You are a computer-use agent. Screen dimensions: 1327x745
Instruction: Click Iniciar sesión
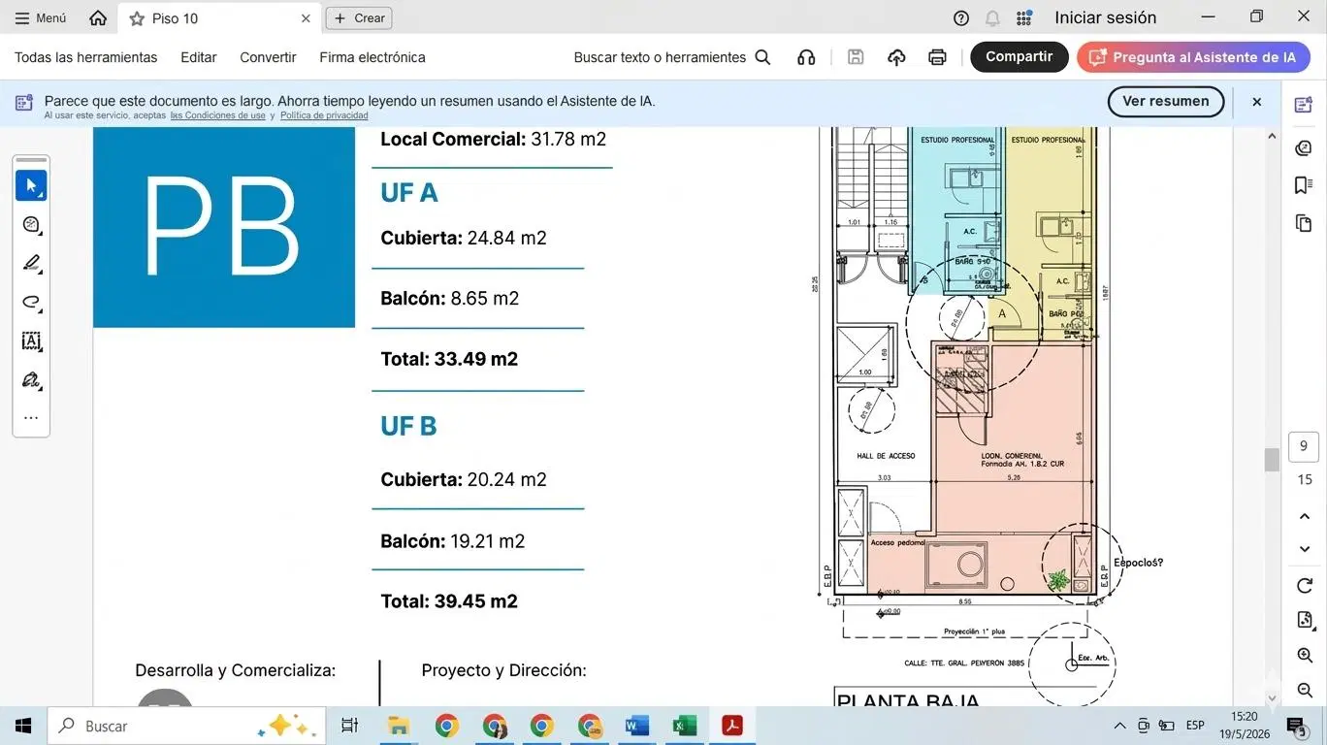[x=1106, y=17]
